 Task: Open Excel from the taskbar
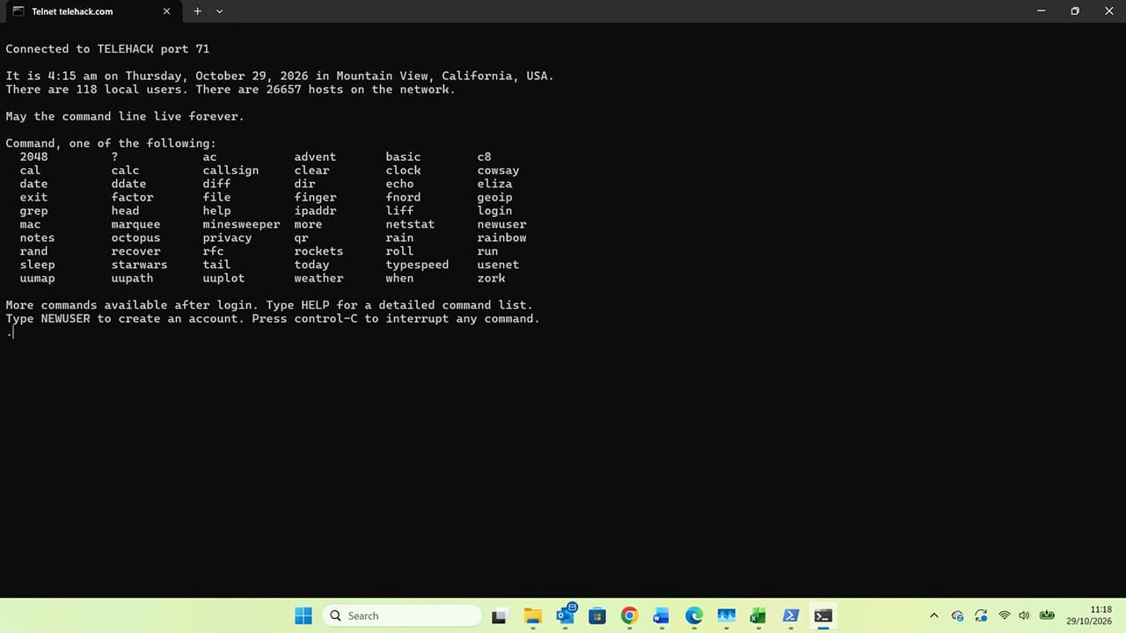pyautogui.click(x=758, y=616)
